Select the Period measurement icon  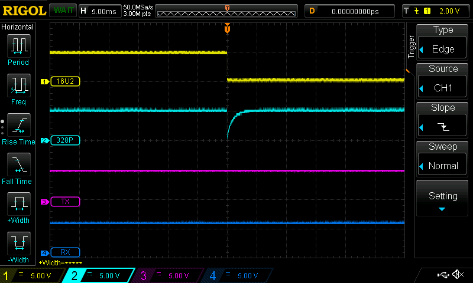tap(19, 46)
